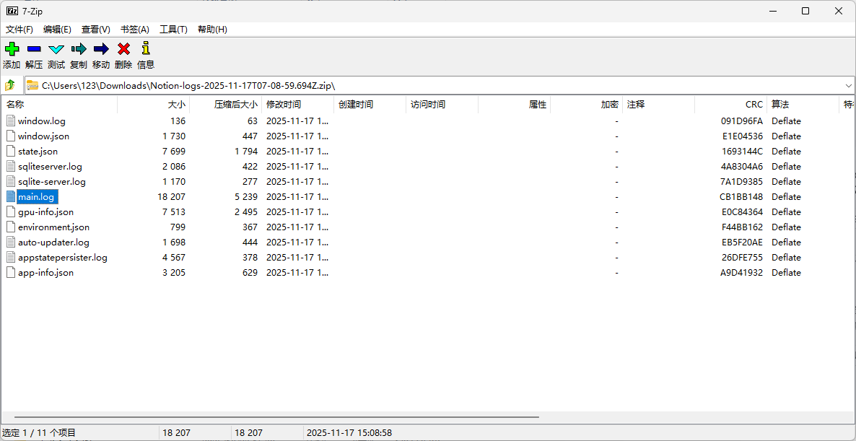
Task: Select the sqlite-server.log file name
Action: pyautogui.click(x=52, y=182)
